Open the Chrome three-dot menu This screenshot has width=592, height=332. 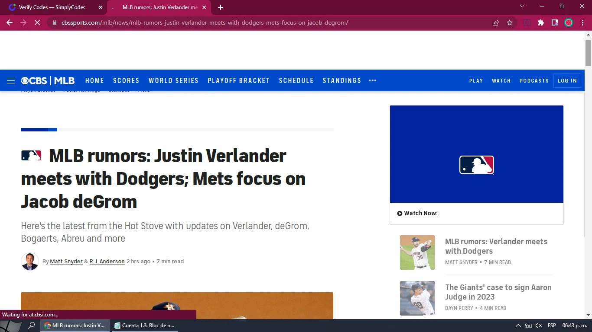pyautogui.click(x=582, y=22)
